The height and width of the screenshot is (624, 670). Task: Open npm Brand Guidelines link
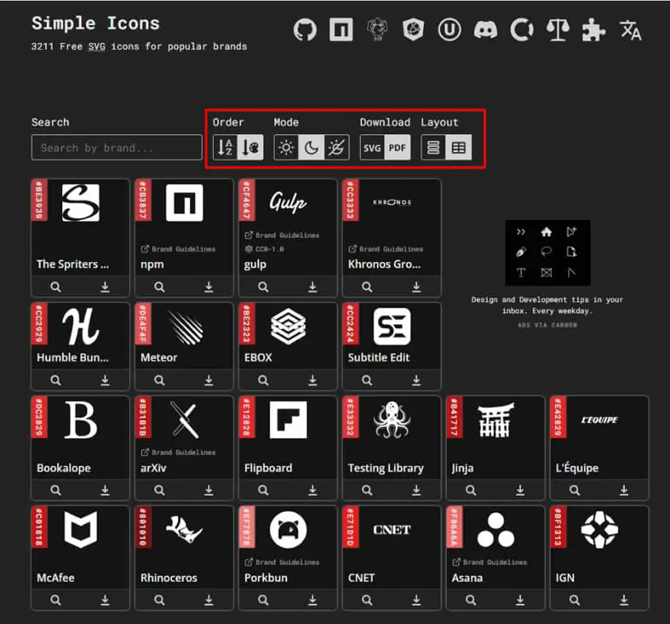(x=179, y=249)
